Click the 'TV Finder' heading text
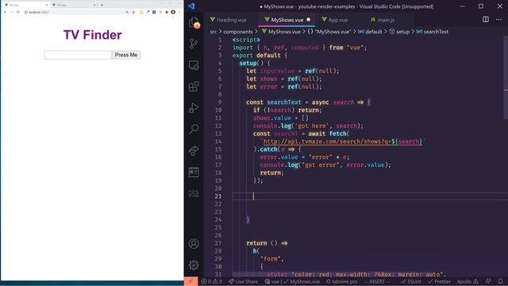508x286 pixels. [92, 35]
